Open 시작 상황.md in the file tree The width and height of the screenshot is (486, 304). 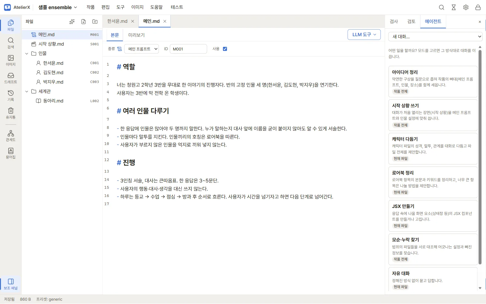click(62, 44)
